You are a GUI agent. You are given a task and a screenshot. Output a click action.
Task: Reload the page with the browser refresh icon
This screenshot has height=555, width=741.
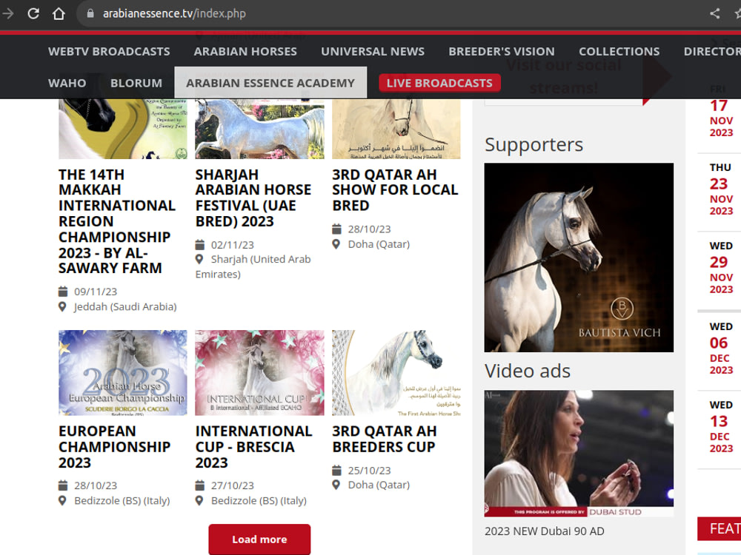click(x=33, y=13)
